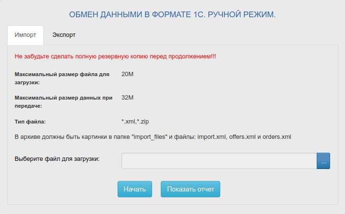Click the "import_files" folder name in the note
Viewport: 345px width, 214px height.
[x=149, y=137]
